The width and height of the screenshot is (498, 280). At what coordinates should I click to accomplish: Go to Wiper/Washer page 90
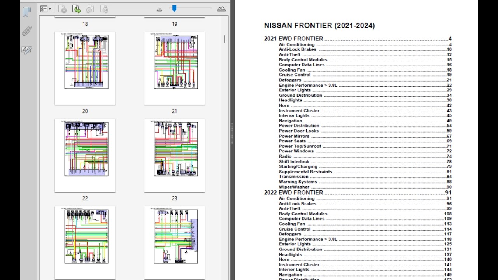click(x=365, y=187)
